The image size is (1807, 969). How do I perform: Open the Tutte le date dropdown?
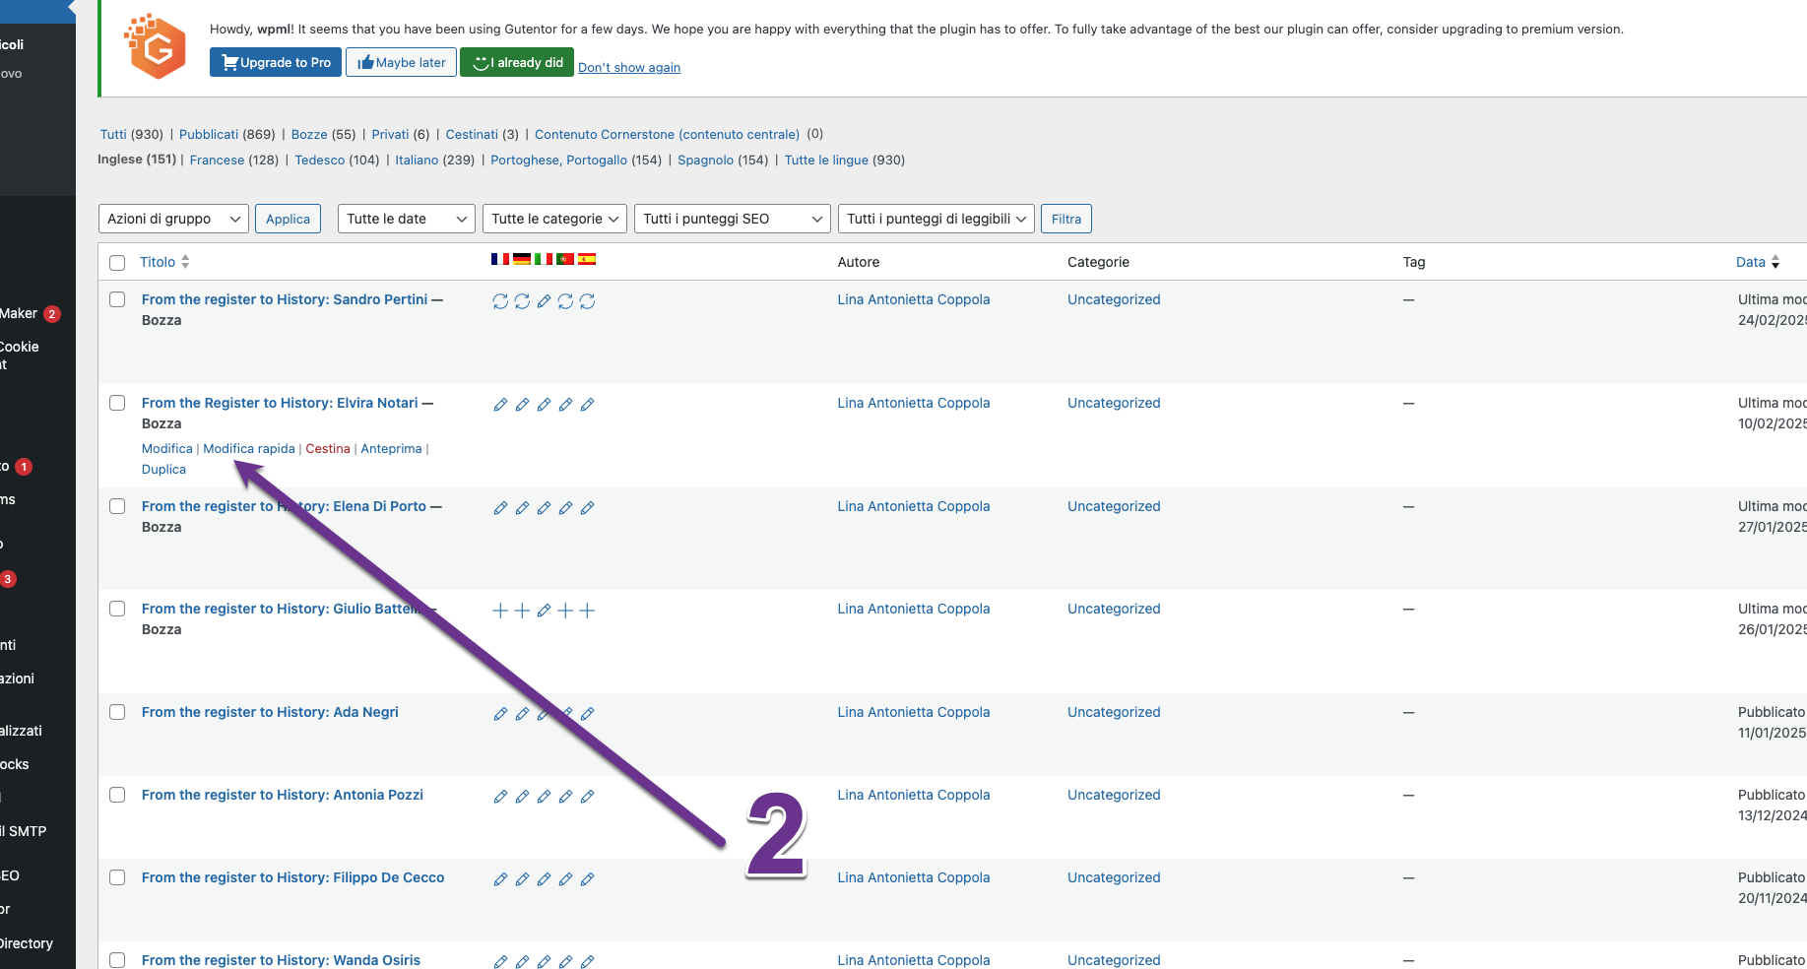click(x=407, y=219)
